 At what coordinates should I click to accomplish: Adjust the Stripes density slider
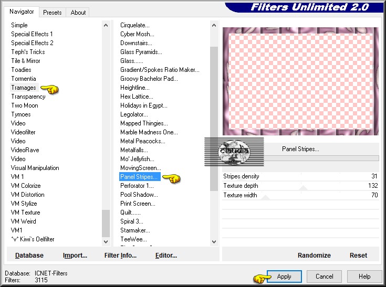pos(300,176)
